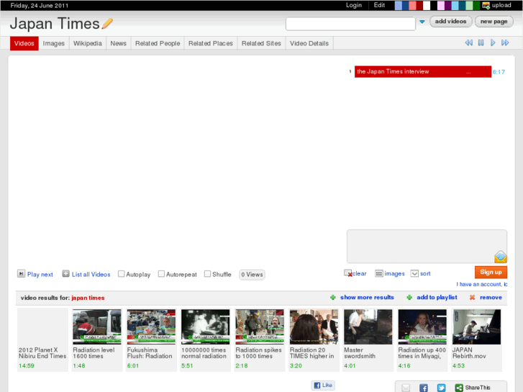Select the dark red color swatch
The width and height of the screenshot is (523, 392).
click(x=419, y=5)
